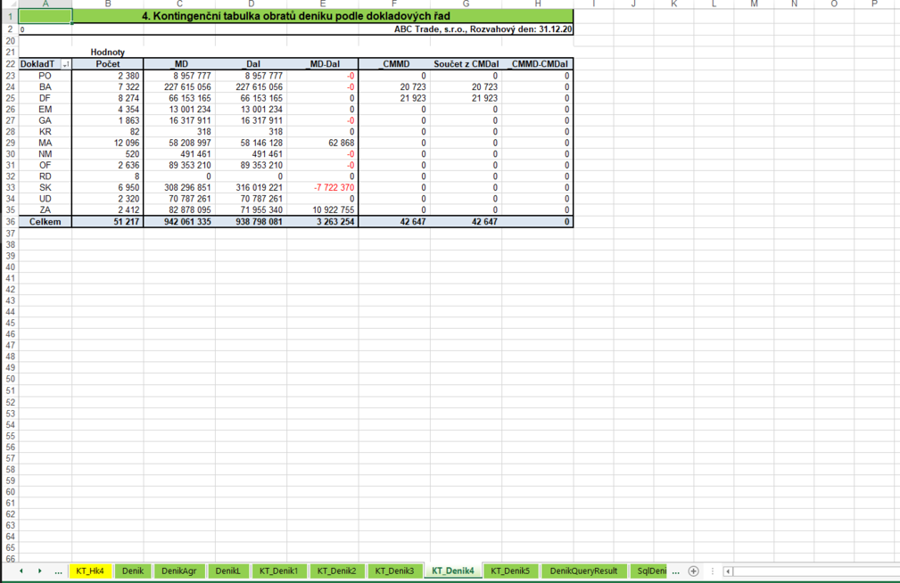Show hidden sheets left of KT_Hk4
900x583 pixels.
(58, 571)
